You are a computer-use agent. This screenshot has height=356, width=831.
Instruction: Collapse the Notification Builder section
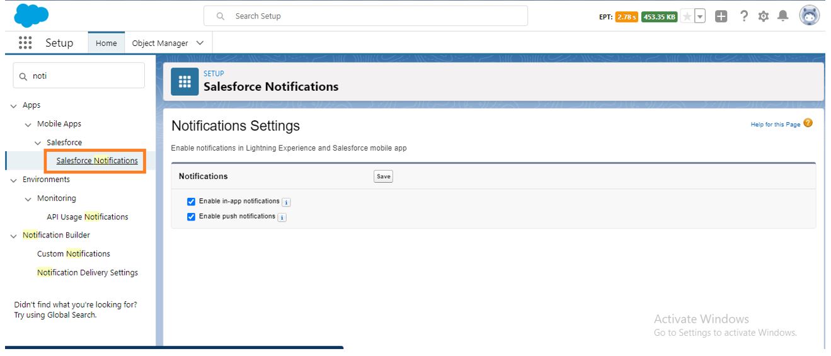coord(14,236)
